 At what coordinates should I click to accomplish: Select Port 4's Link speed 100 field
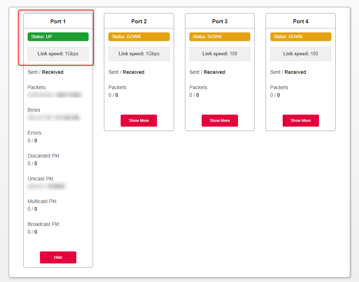[x=300, y=54]
